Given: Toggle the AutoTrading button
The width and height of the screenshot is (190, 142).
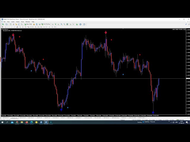Looking at the screenshot, I should pos(46,24).
